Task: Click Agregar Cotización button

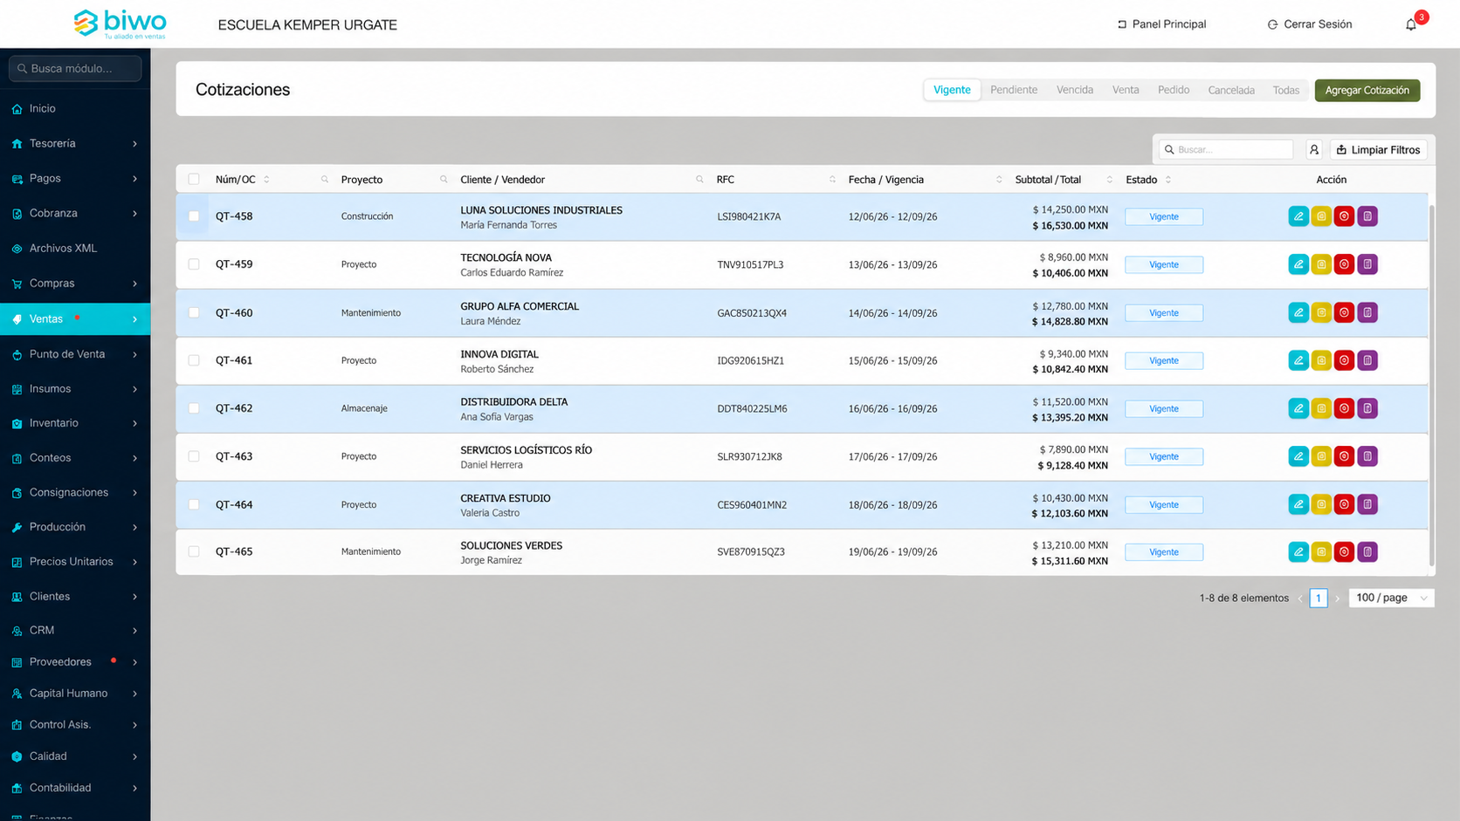Action: 1367,90
